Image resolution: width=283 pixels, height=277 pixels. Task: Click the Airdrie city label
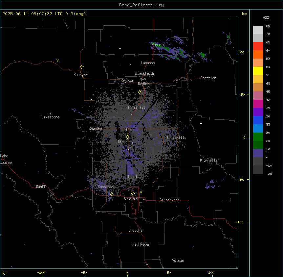point(133,177)
